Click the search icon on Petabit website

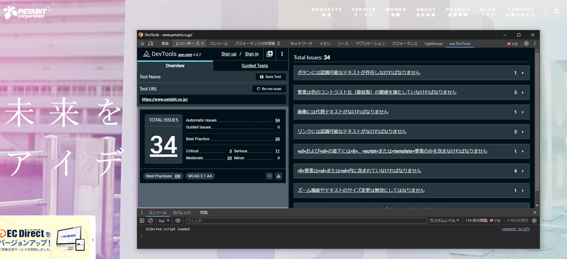tap(557, 12)
